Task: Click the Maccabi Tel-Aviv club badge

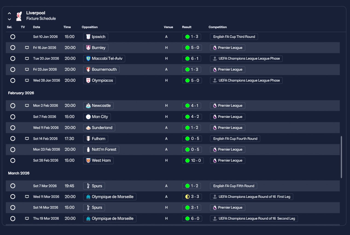Action: pyautogui.click(x=88, y=58)
